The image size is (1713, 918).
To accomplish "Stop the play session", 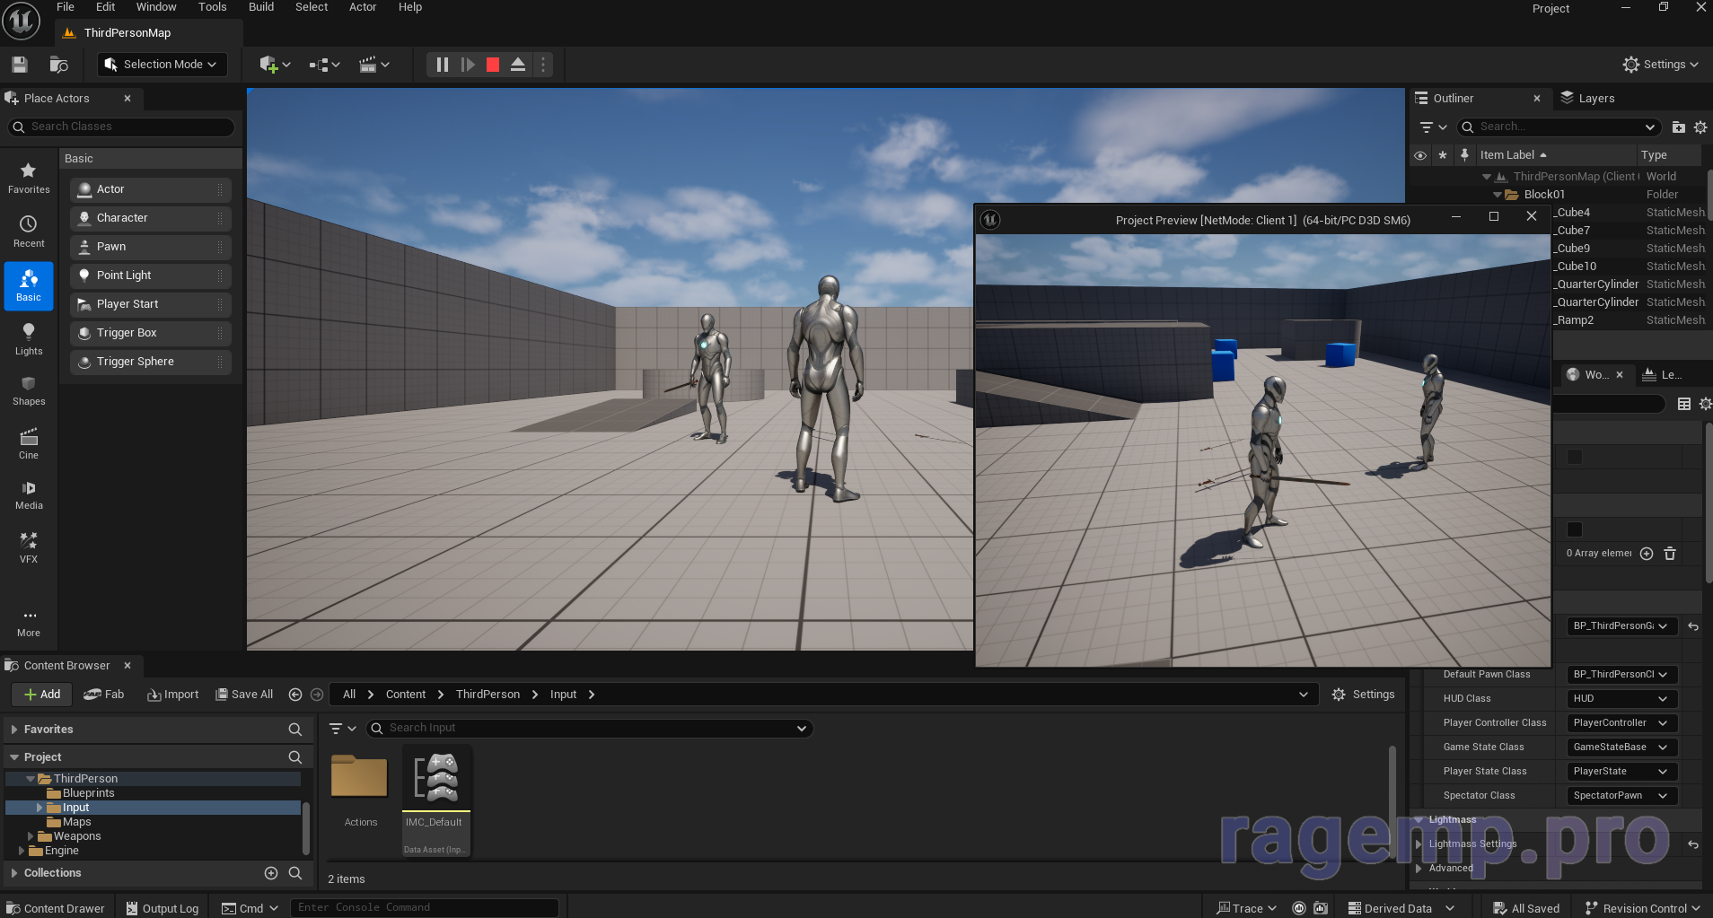I will tap(493, 65).
